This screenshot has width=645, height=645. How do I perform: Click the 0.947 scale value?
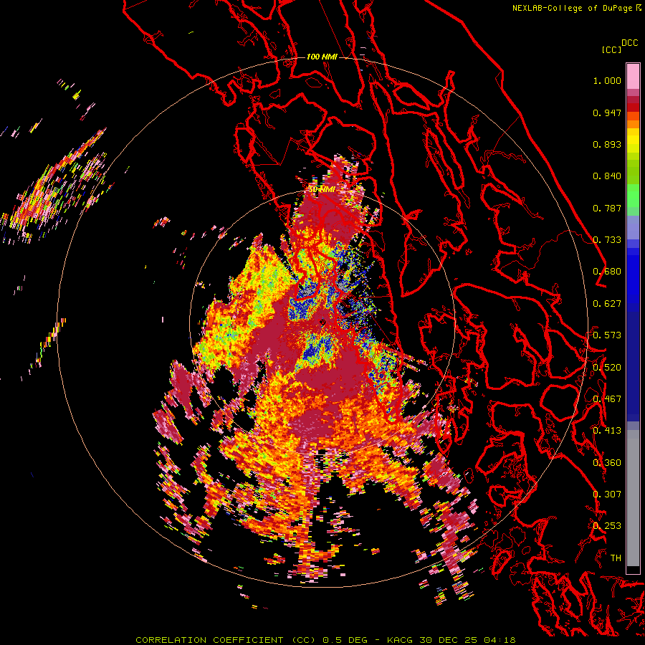point(607,113)
